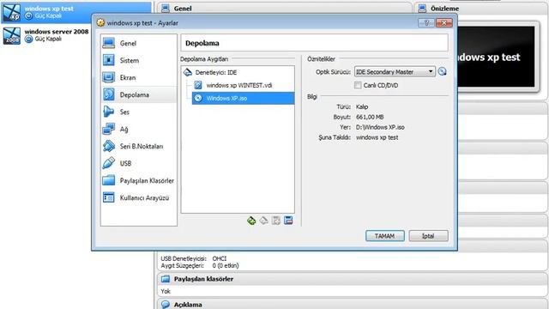Confirm settings with TAMAM button

385,236
